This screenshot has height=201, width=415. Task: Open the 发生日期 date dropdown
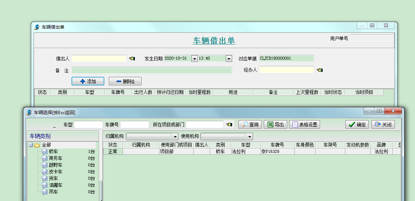tap(194, 59)
